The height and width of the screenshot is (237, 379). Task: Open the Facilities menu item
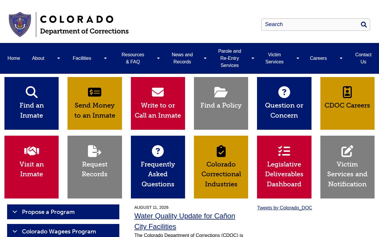[x=82, y=58]
